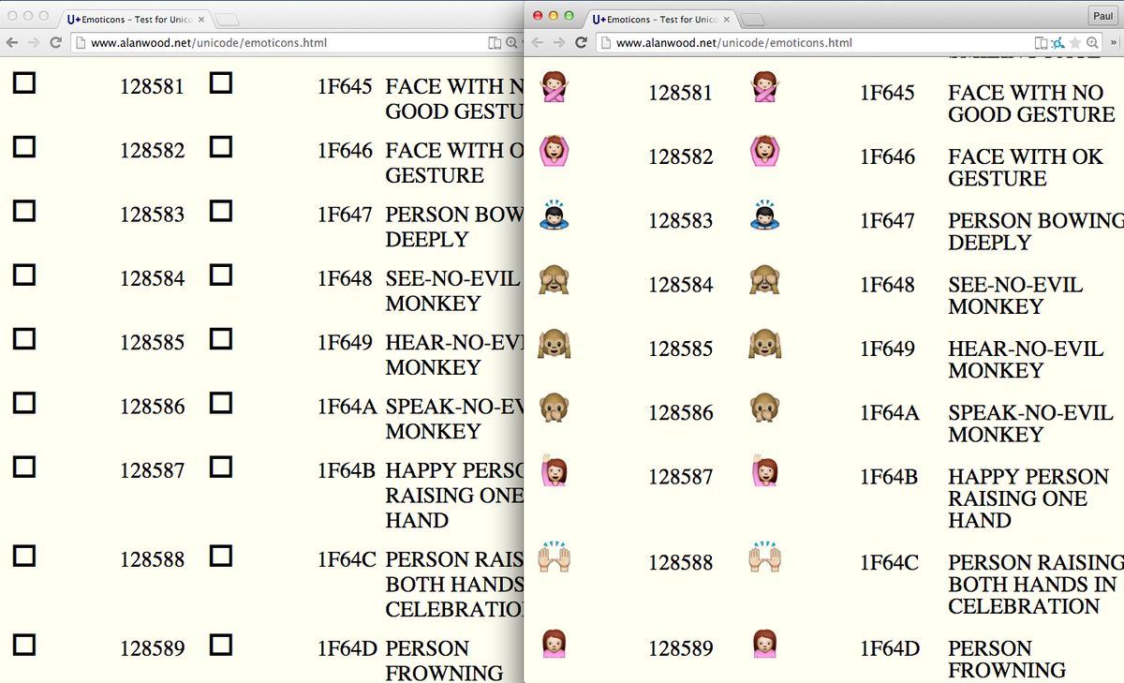Open the Paul profile menu
Screen dimensions: 1124x683
1102,16
